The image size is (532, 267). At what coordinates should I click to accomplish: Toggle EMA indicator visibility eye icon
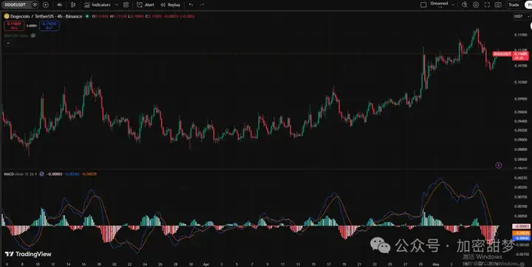point(33,36)
